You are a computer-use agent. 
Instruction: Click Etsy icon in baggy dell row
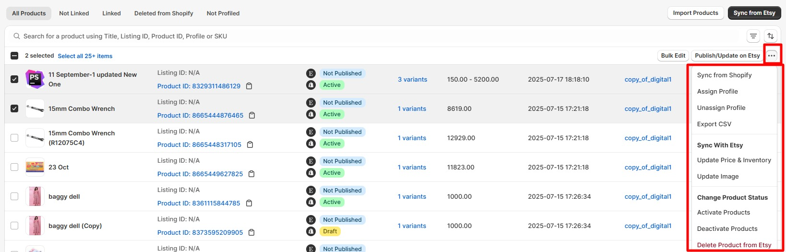(x=311, y=191)
